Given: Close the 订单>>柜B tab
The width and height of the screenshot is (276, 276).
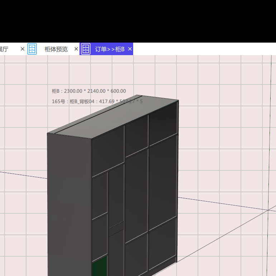Looking at the screenshot, I should [x=130, y=49].
